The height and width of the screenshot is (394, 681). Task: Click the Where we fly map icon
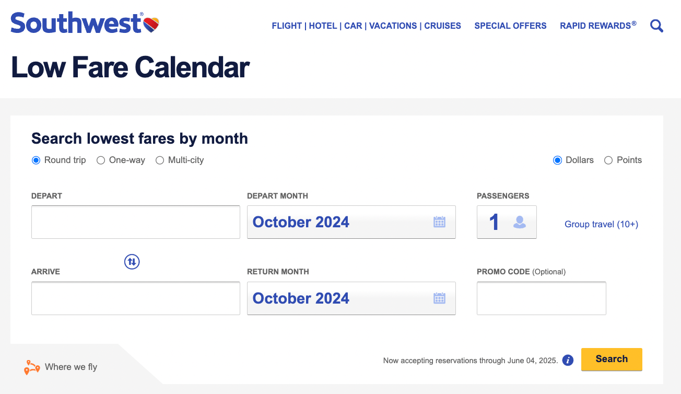[x=32, y=367]
